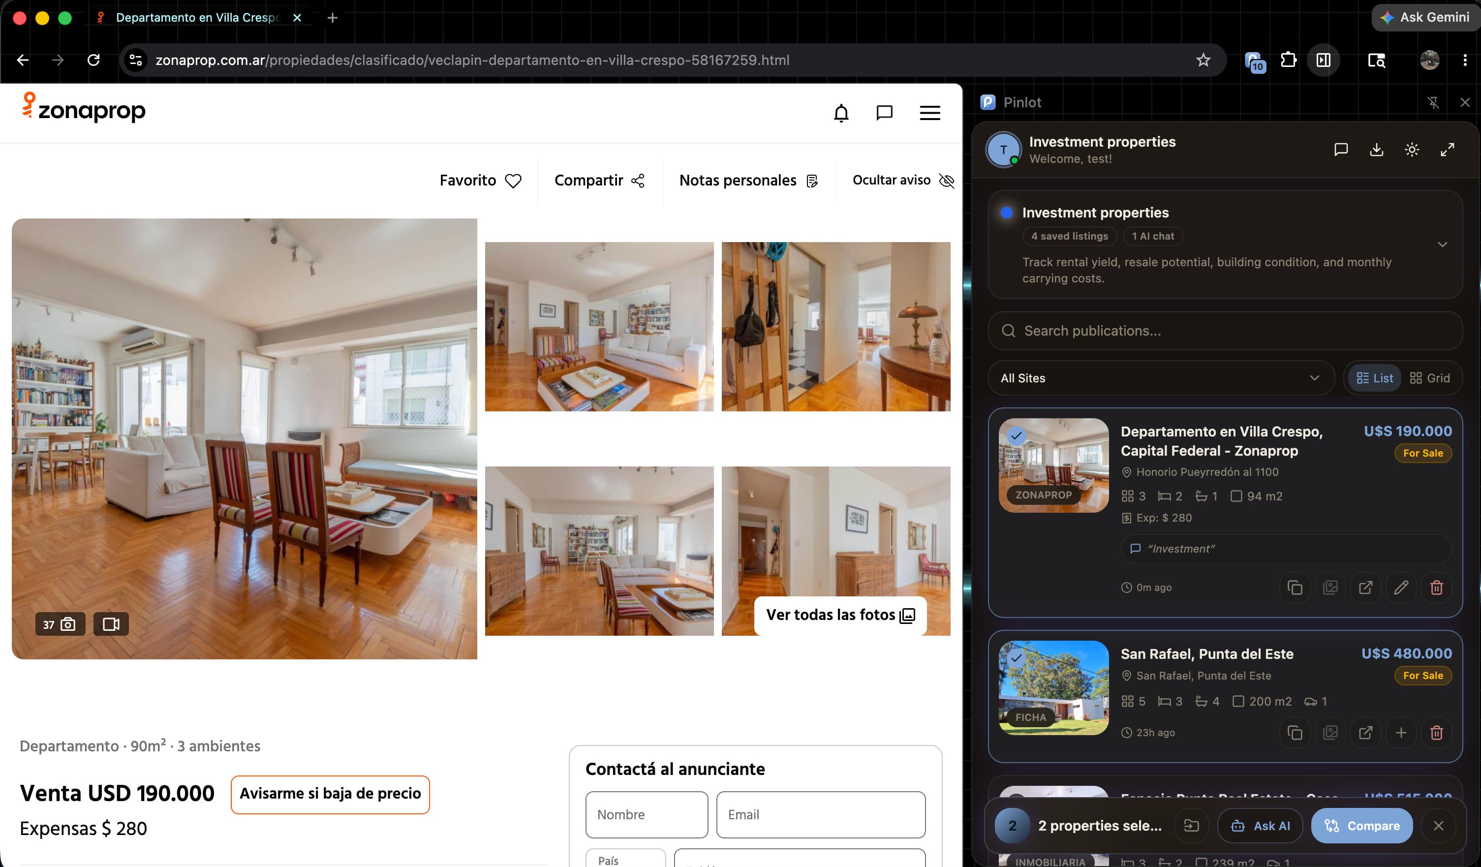View Villa Crespo listing images
The height and width of the screenshot is (867, 1481).
[1330, 587]
